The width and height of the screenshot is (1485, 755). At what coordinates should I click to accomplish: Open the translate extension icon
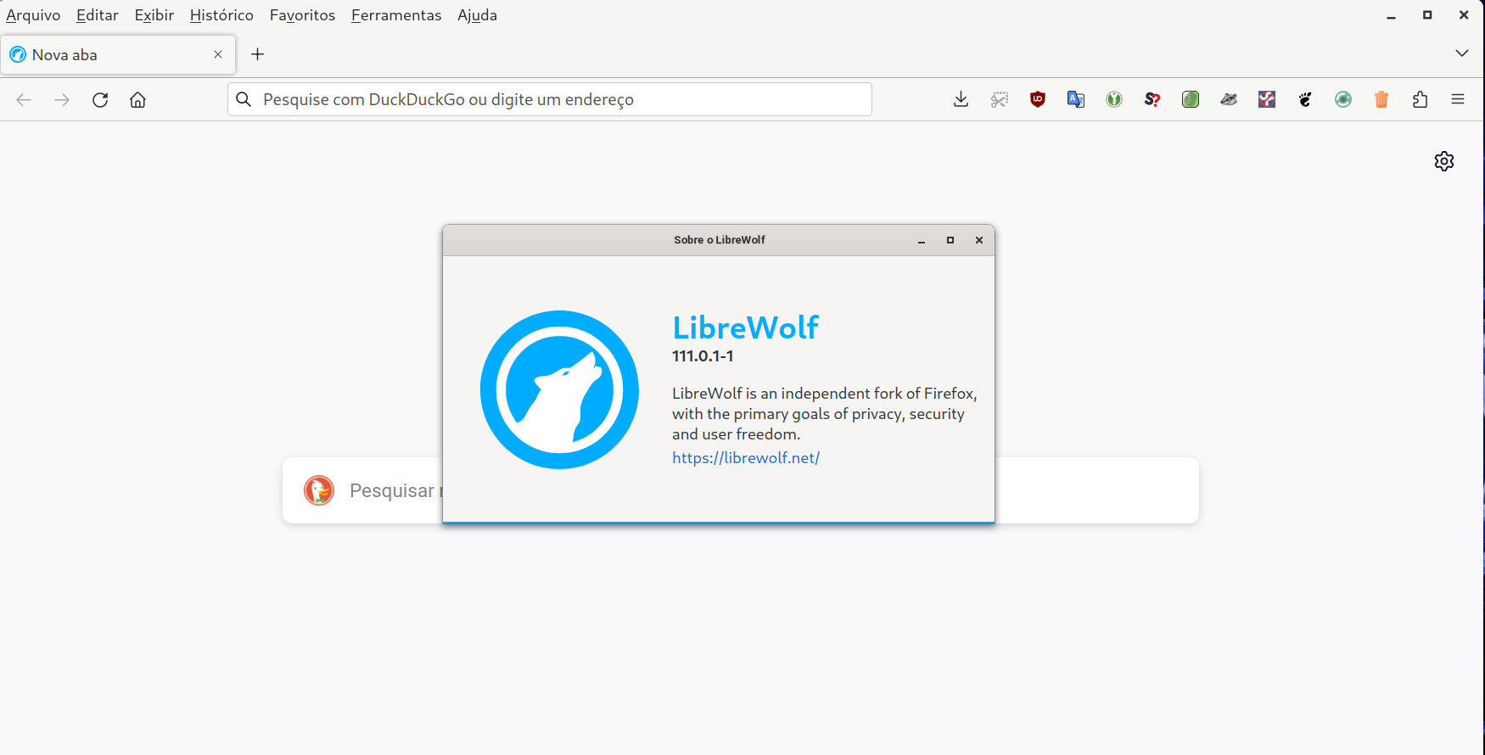pos(1075,99)
